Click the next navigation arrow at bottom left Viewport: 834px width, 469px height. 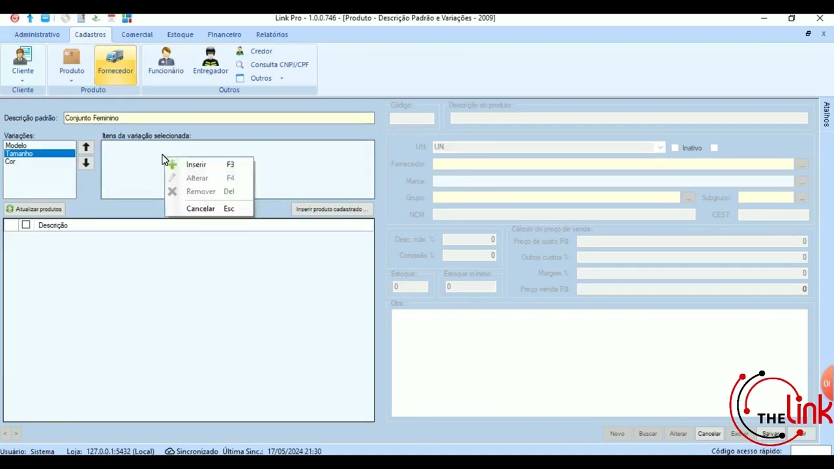pyautogui.click(x=16, y=433)
